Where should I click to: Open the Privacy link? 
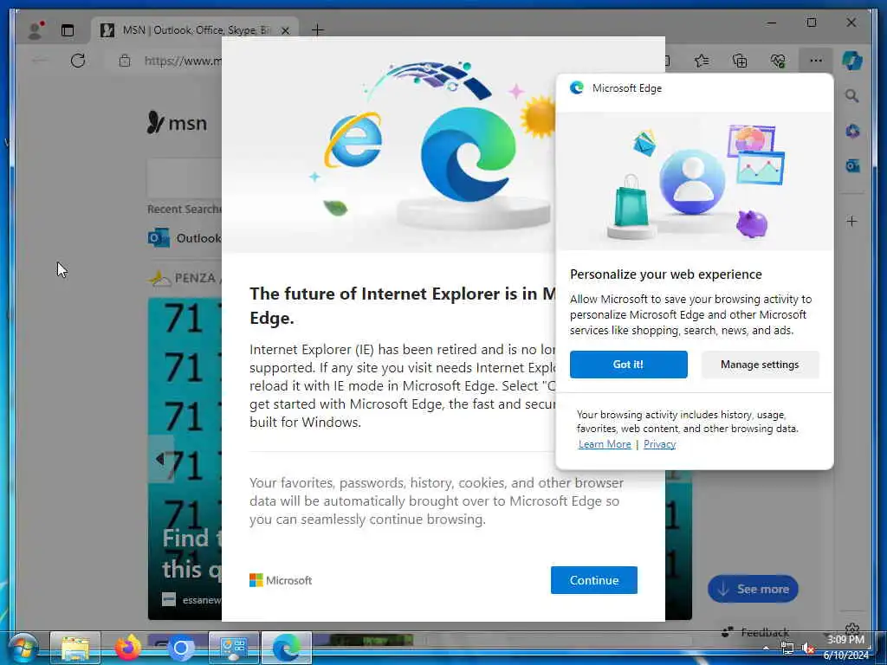tap(659, 444)
